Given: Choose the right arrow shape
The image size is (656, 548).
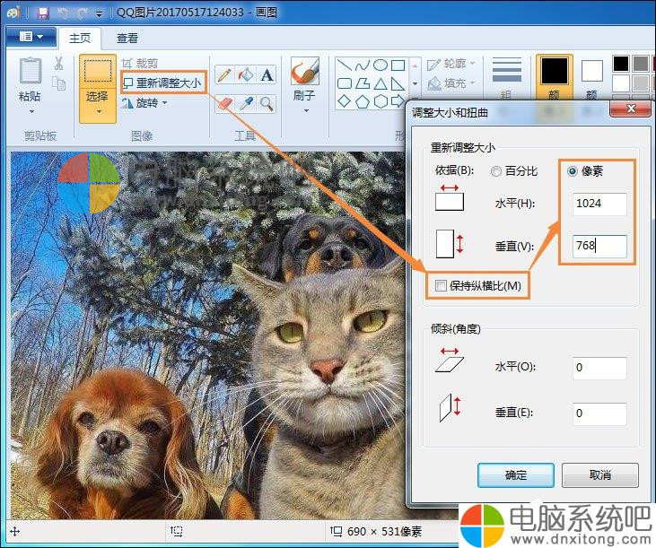Looking at the screenshot, I should (x=398, y=101).
